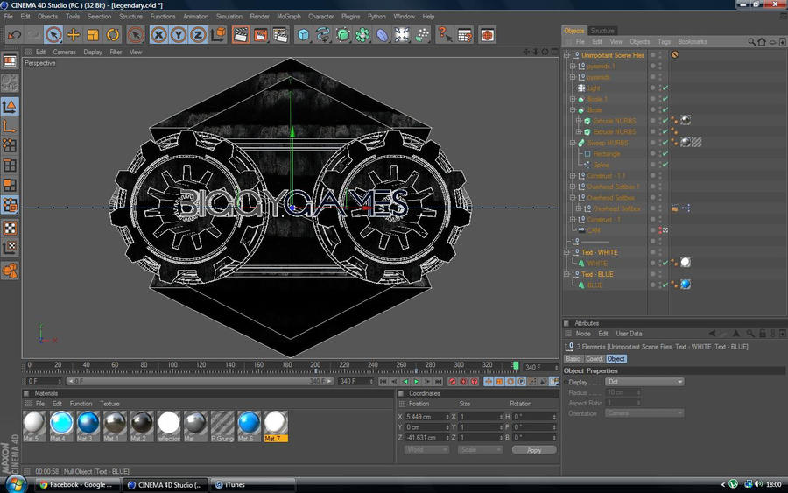This screenshot has width=788, height=493.
Task: Select the Object Axis tool in sidebar
Action: pos(10,125)
